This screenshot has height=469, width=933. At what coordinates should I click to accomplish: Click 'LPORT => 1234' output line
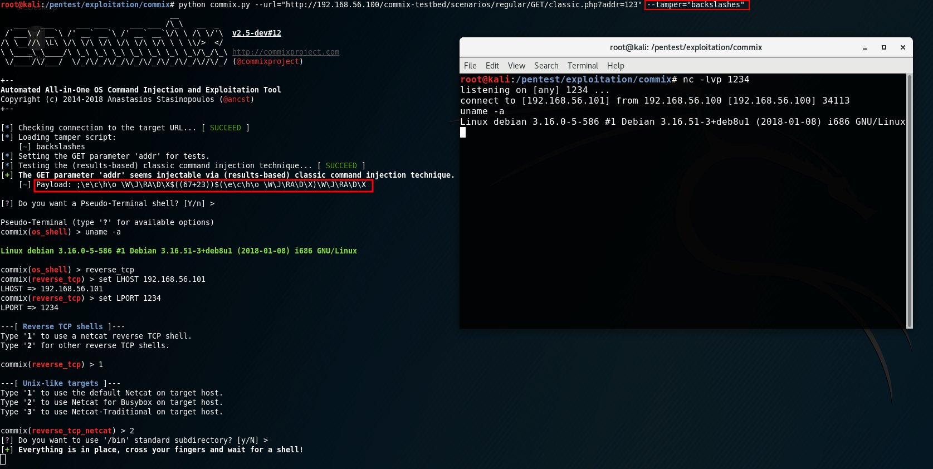coord(30,307)
